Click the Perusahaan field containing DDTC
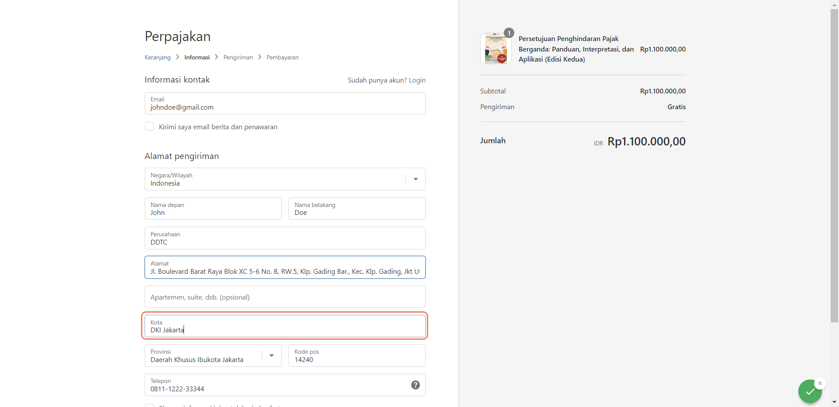This screenshot has height=407, width=839. [x=285, y=238]
